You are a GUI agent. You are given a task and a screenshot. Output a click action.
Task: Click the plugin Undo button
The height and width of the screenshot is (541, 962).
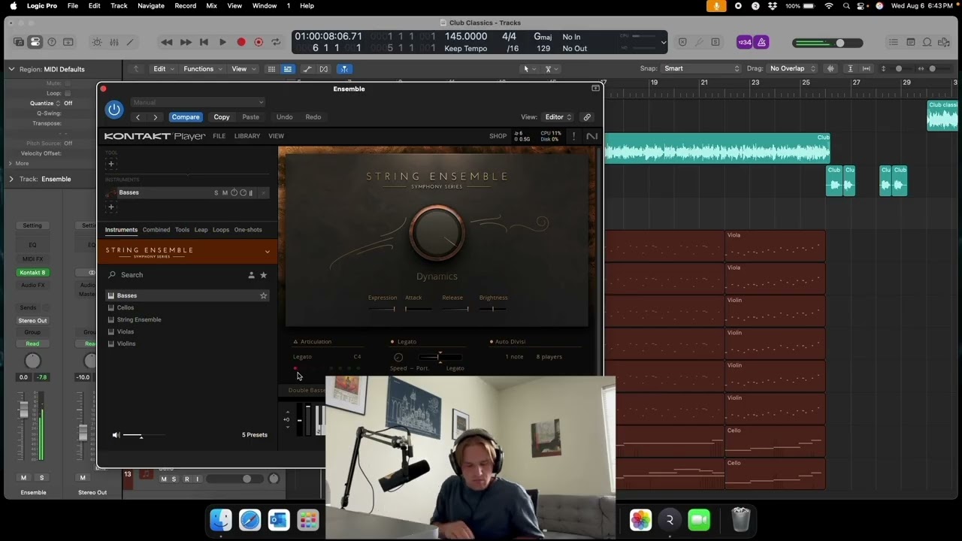pos(284,117)
